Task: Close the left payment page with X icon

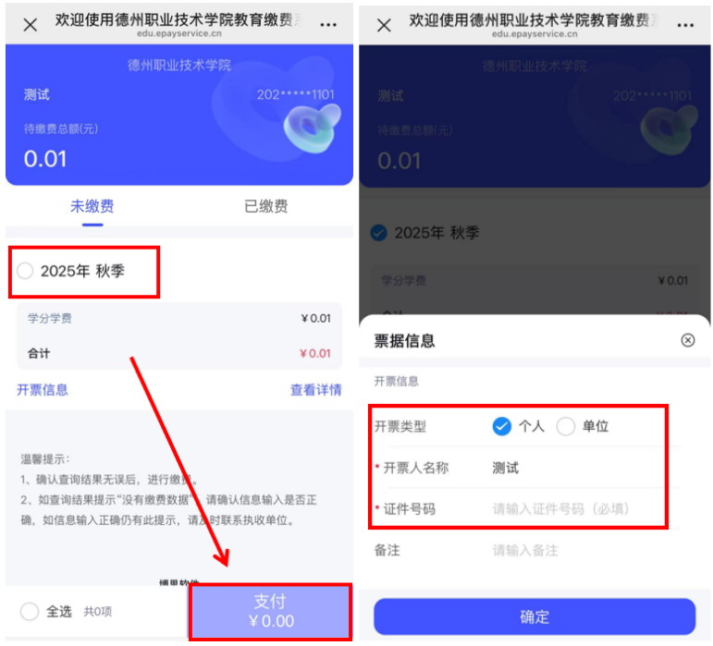Action: (x=30, y=25)
